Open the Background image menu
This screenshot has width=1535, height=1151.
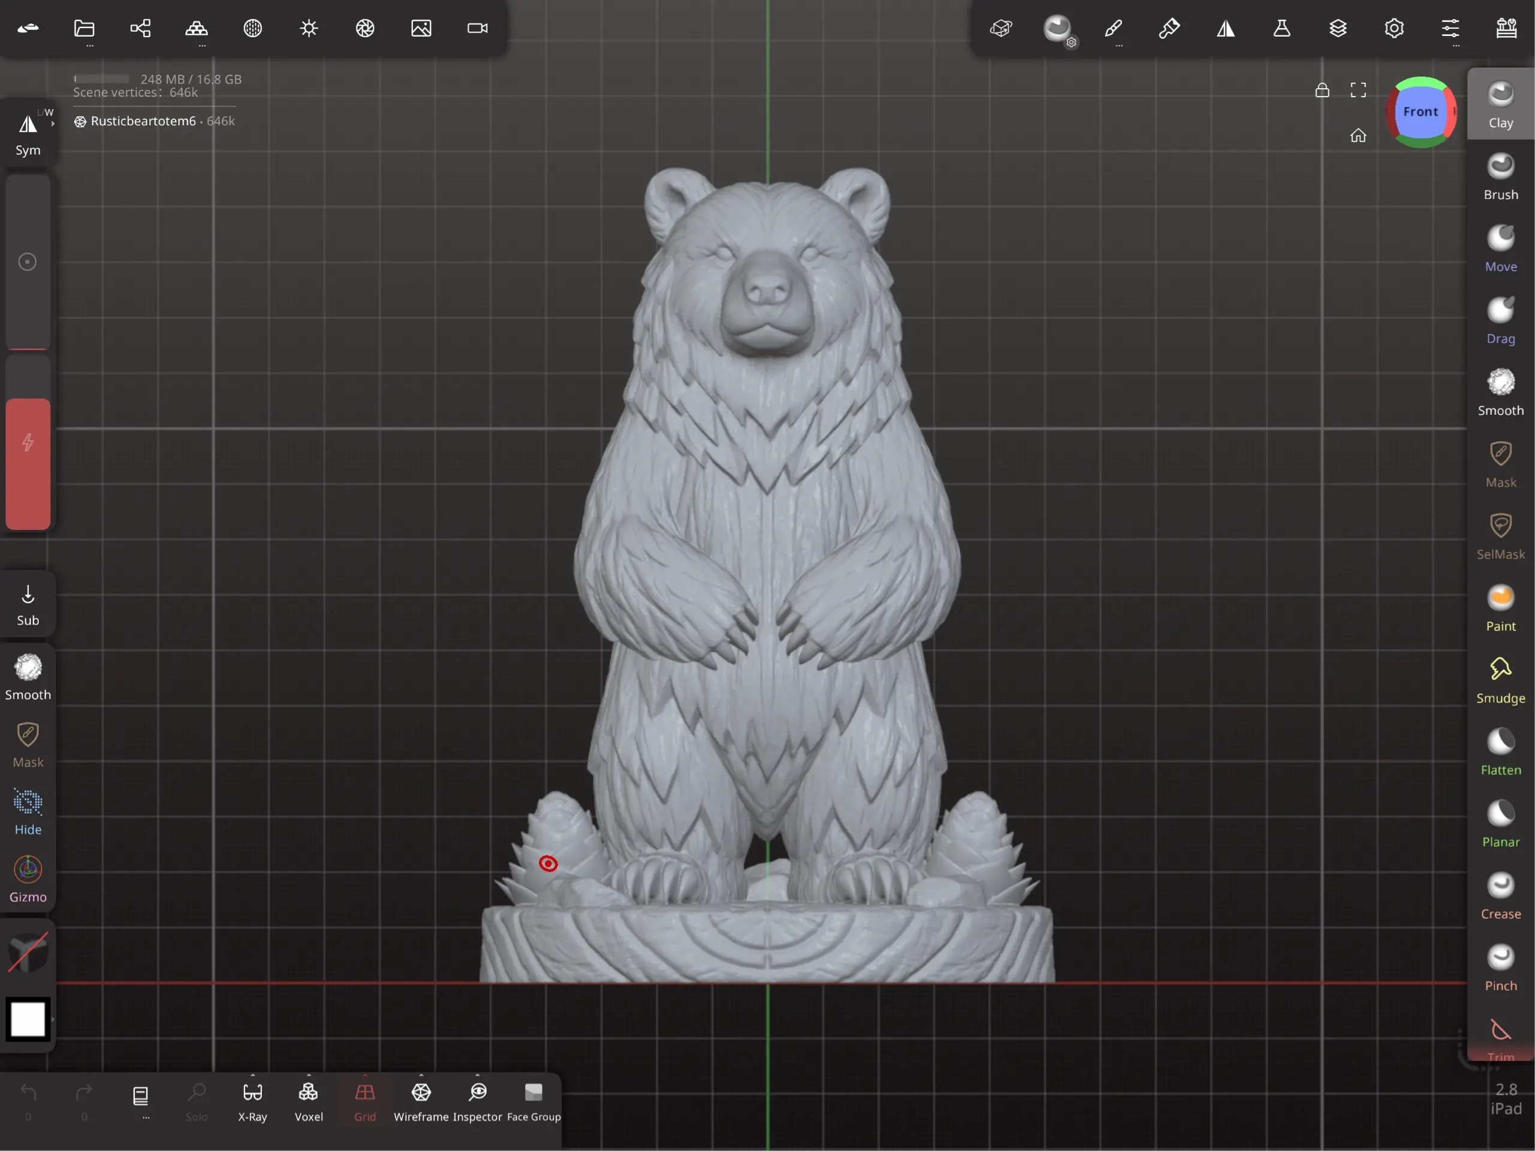point(421,28)
